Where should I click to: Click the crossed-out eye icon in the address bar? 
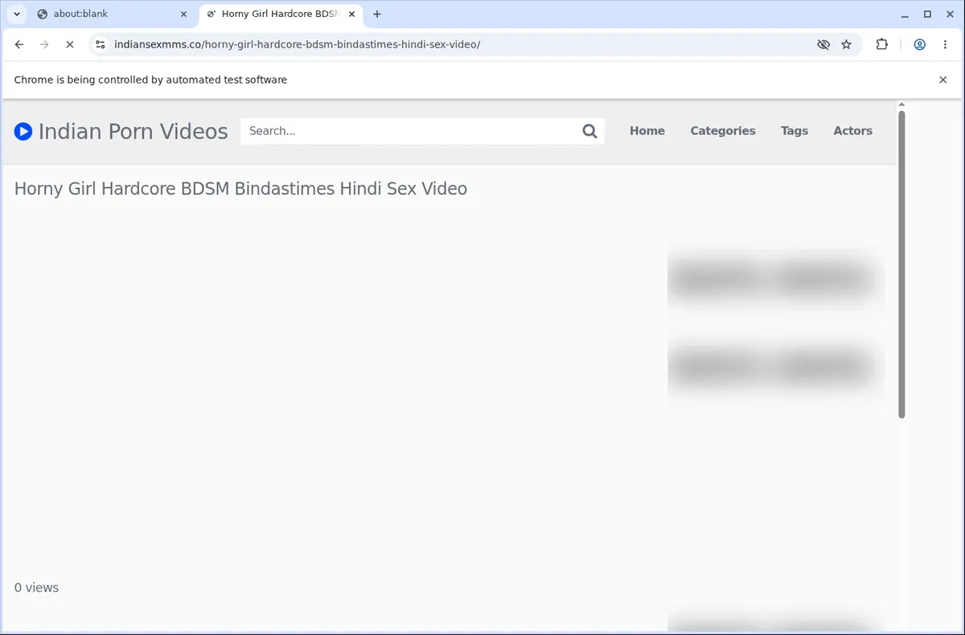coord(823,45)
